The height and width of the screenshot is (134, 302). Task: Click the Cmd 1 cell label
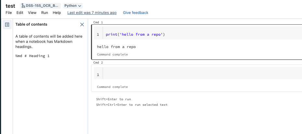click(x=98, y=22)
